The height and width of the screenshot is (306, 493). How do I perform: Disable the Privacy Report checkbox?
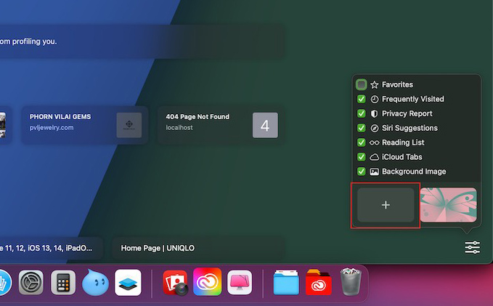coord(362,113)
